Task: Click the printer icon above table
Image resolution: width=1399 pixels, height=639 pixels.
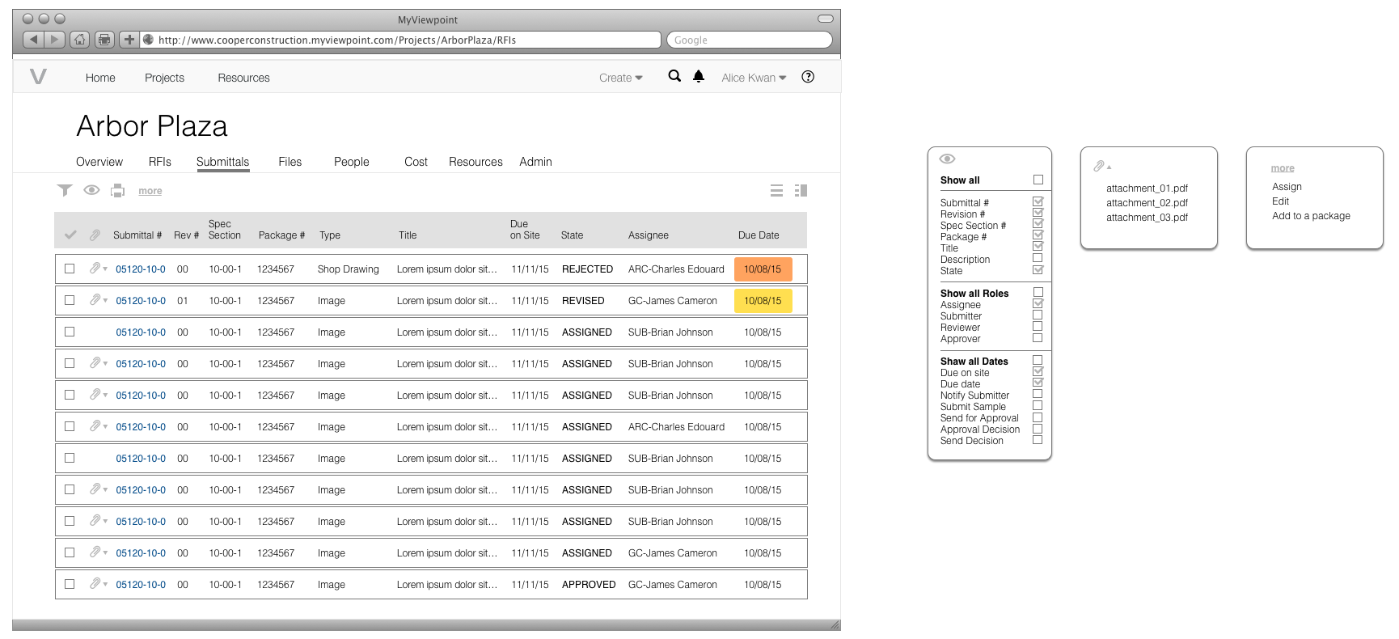Action: point(118,190)
